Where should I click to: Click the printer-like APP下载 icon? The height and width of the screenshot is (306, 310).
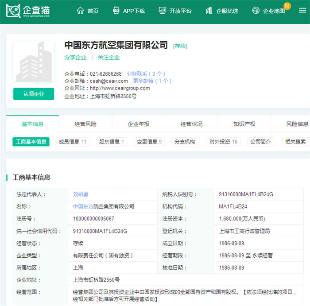click(116, 11)
